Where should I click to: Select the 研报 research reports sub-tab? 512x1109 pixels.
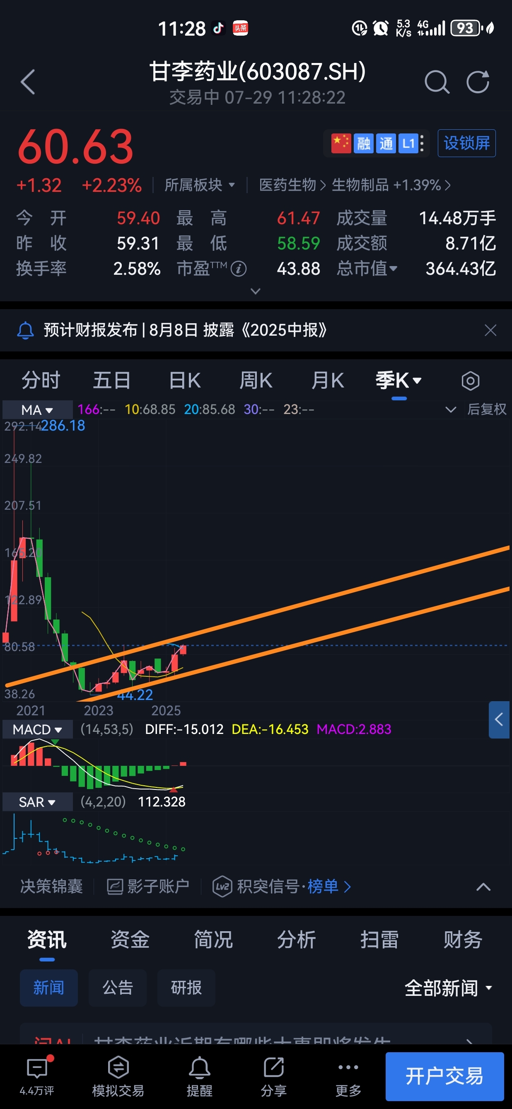[186, 988]
